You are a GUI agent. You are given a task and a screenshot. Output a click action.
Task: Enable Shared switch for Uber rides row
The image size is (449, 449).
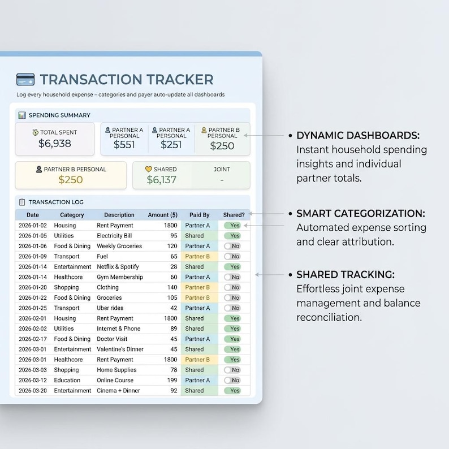point(232,308)
